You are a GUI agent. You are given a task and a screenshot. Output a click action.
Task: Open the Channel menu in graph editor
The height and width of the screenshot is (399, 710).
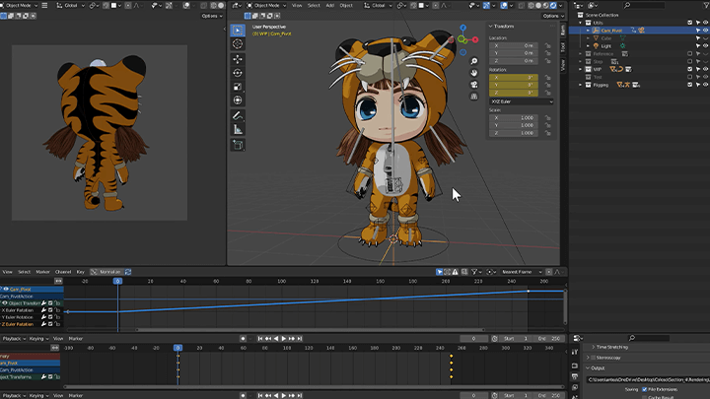pyautogui.click(x=63, y=272)
